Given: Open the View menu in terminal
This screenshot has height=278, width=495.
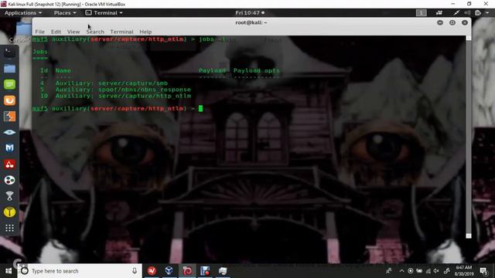Looking at the screenshot, I should [73, 32].
